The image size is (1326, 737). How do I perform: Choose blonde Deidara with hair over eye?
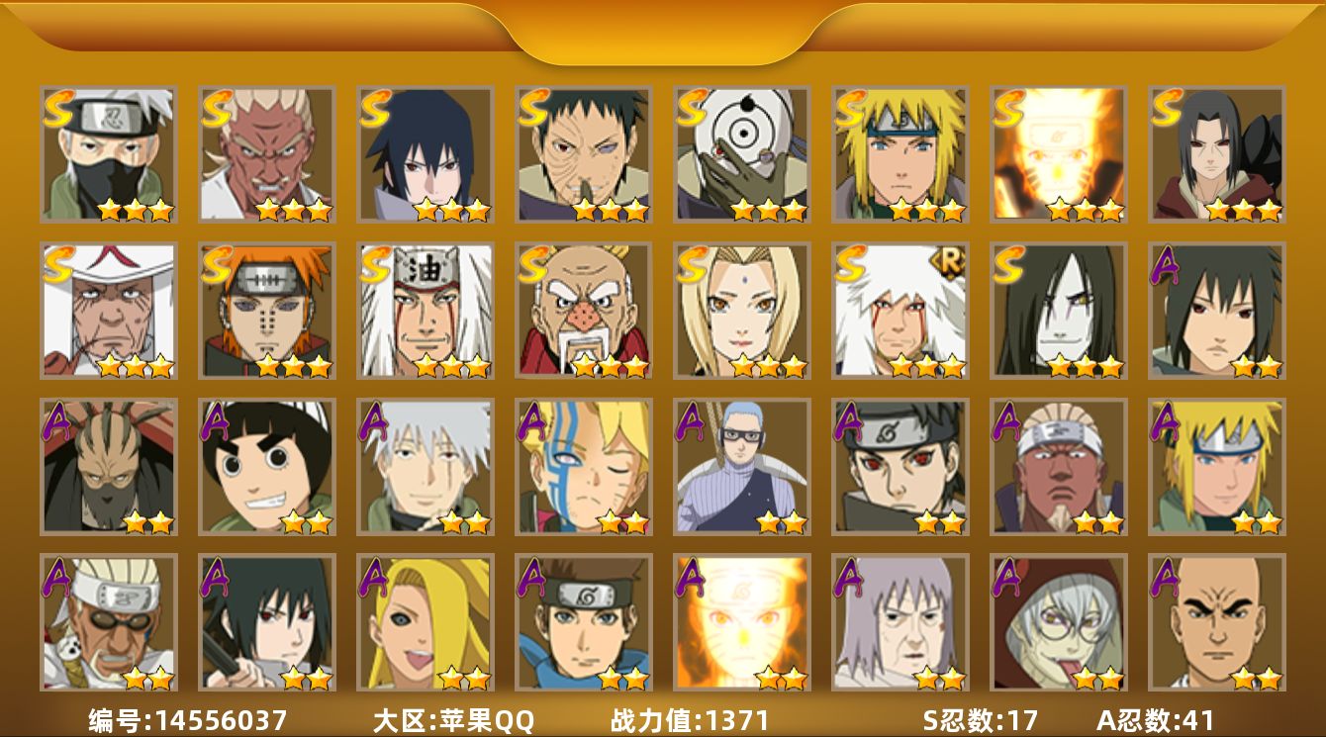click(x=425, y=622)
